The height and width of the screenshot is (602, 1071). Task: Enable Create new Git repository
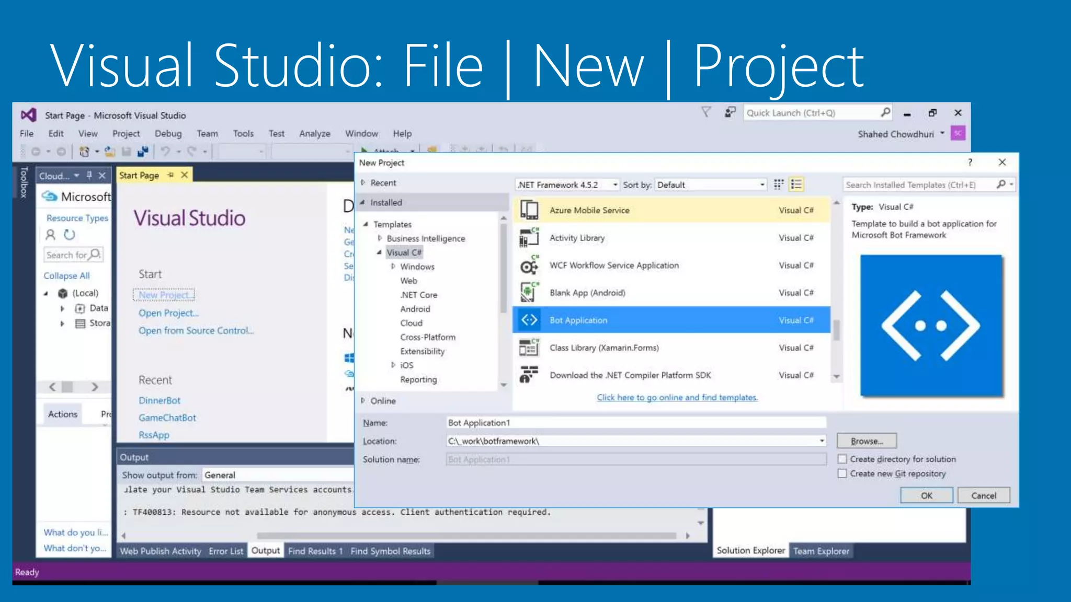tap(842, 473)
